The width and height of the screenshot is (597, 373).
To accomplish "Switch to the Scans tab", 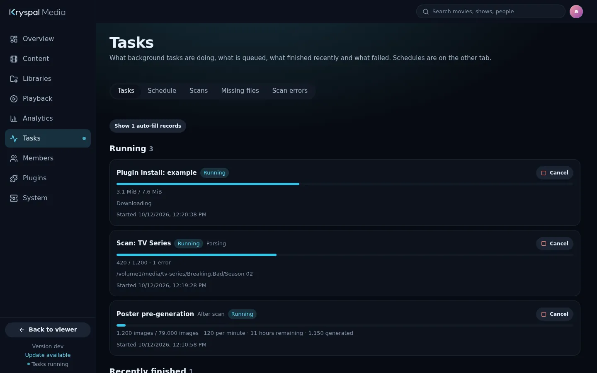I will coord(199,91).
